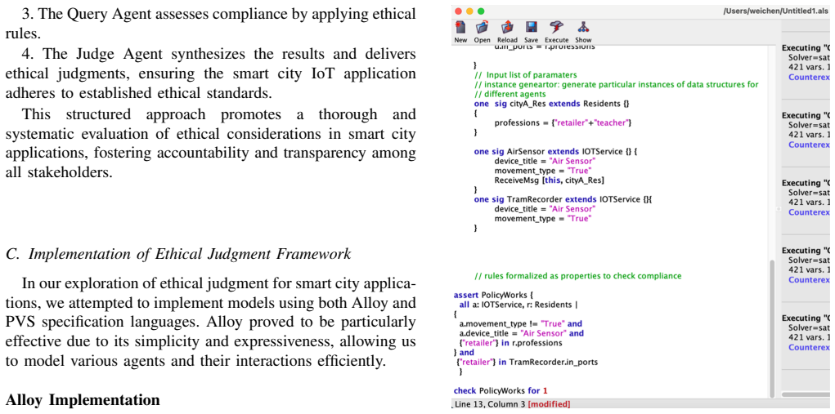Click the Save floppy disk icon
835x414 pixels.
[531, 28]
